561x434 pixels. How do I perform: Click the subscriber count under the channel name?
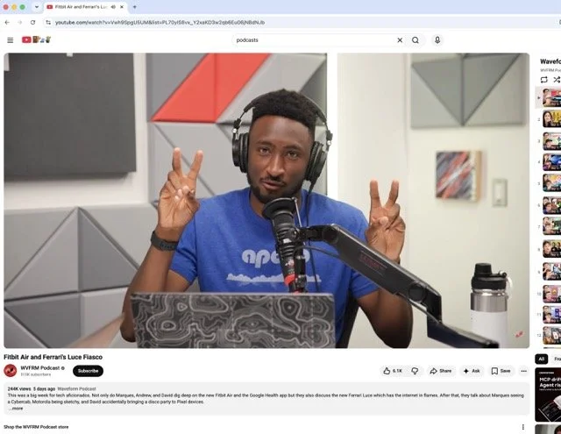click(35, 374)
